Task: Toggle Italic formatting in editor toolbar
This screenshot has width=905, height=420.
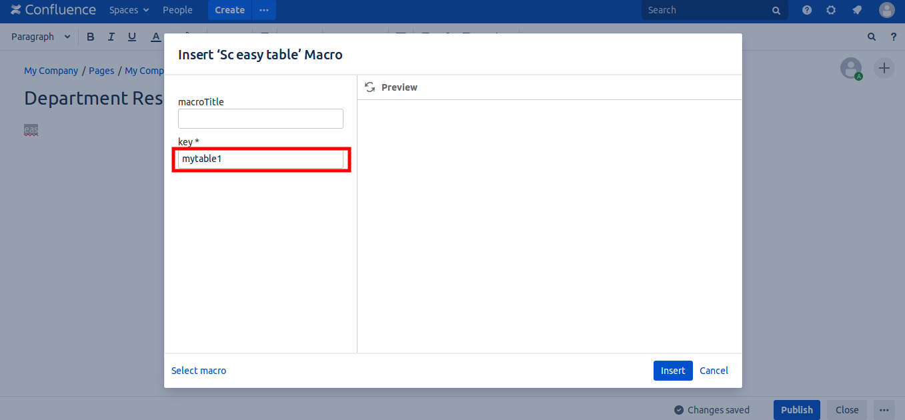Action: tap(111, 37)
